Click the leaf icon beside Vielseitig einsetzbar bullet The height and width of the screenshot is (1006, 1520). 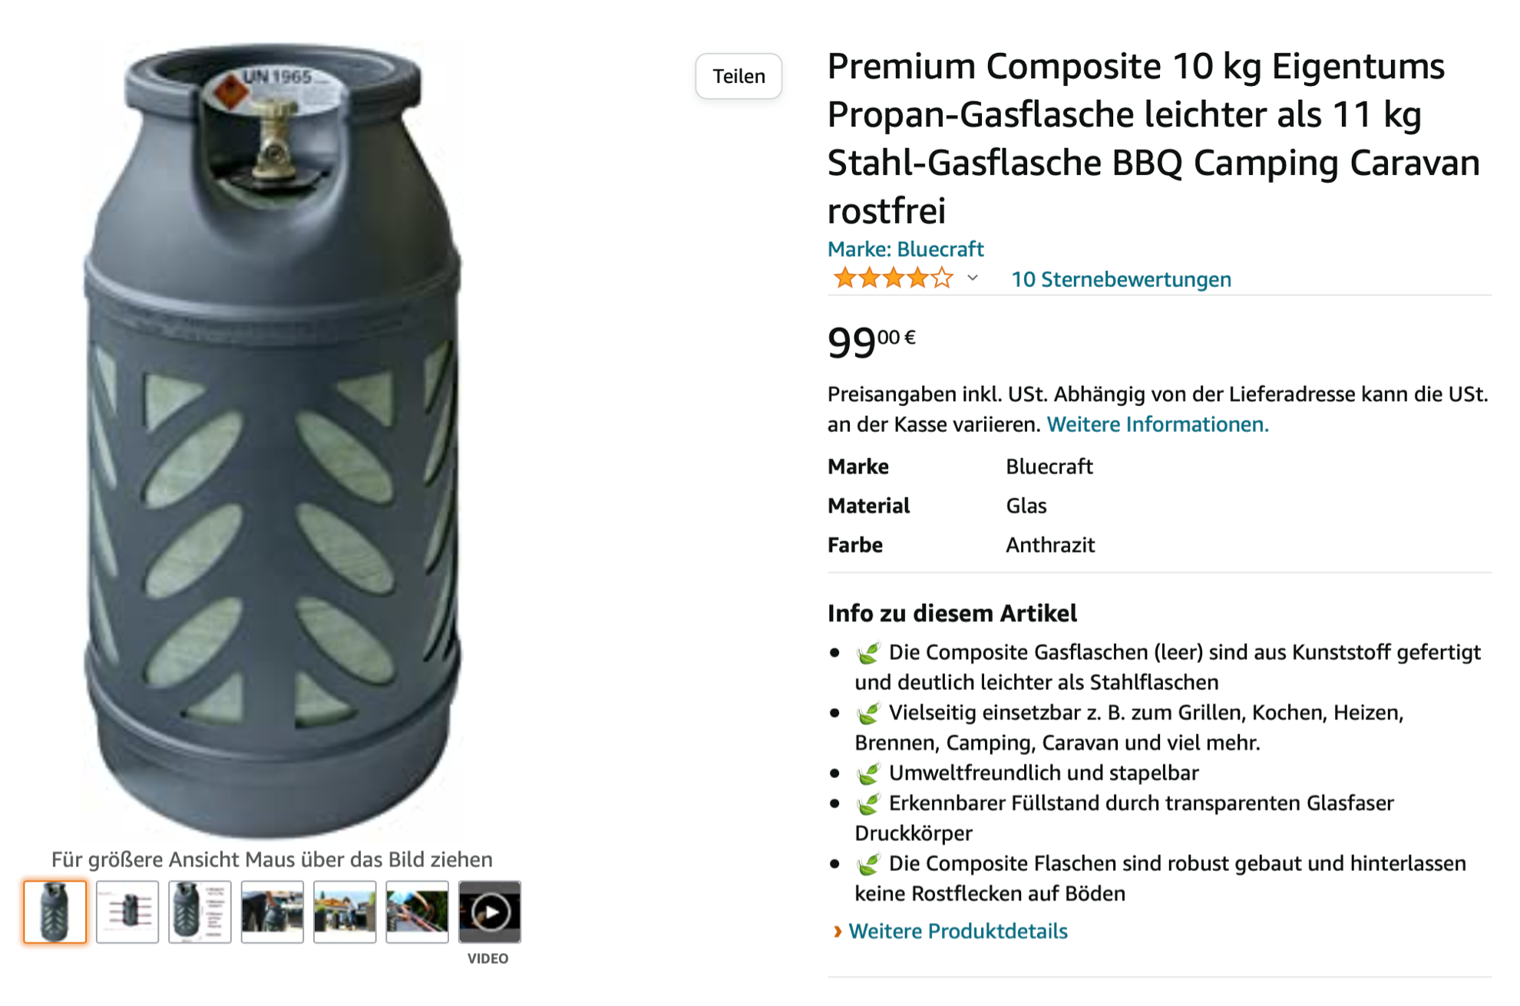coord(868,714)
